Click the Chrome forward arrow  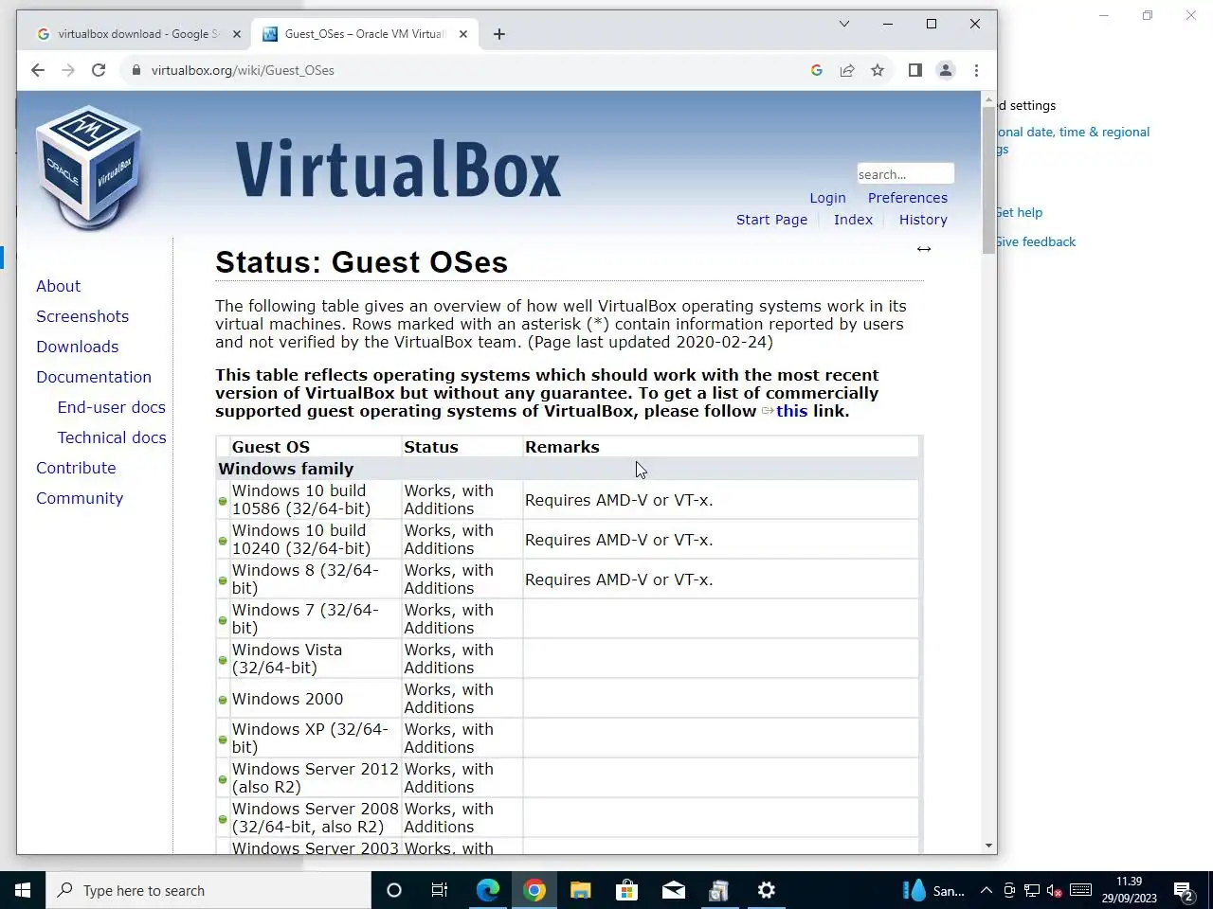click(x=68, y=70)
